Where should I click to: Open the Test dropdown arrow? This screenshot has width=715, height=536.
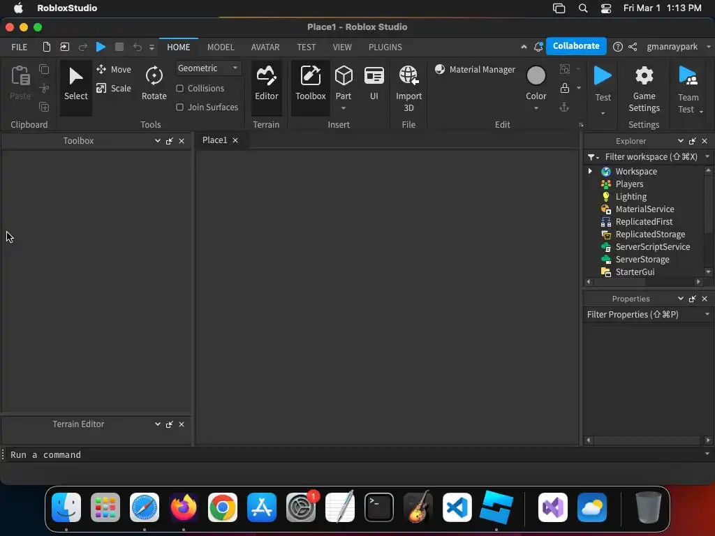tap(603, 114)
